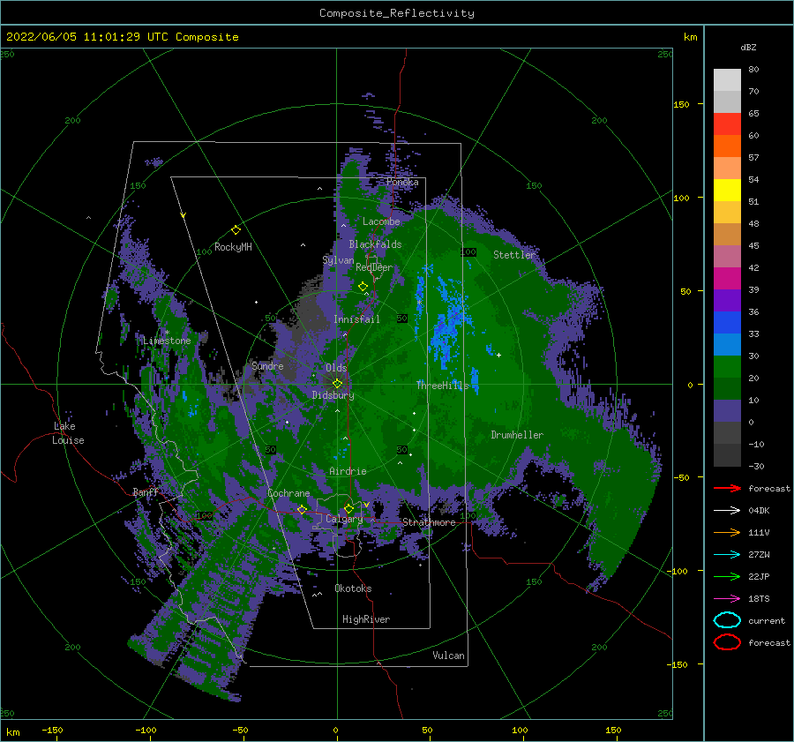Click the ThreeHills city label
Viewport: 794px width, 742px height.
point(443,386)
